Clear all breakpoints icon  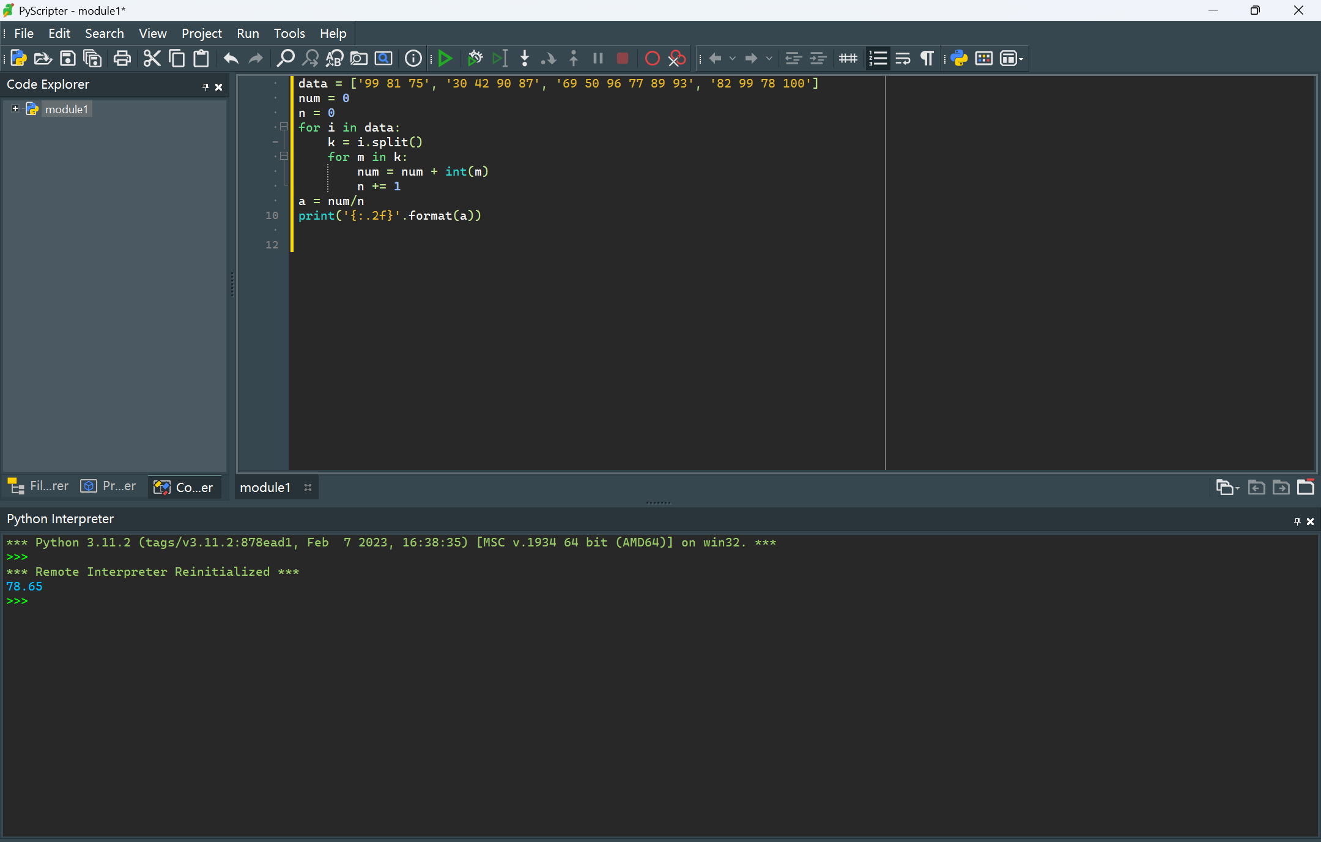[x=677, y=59]
